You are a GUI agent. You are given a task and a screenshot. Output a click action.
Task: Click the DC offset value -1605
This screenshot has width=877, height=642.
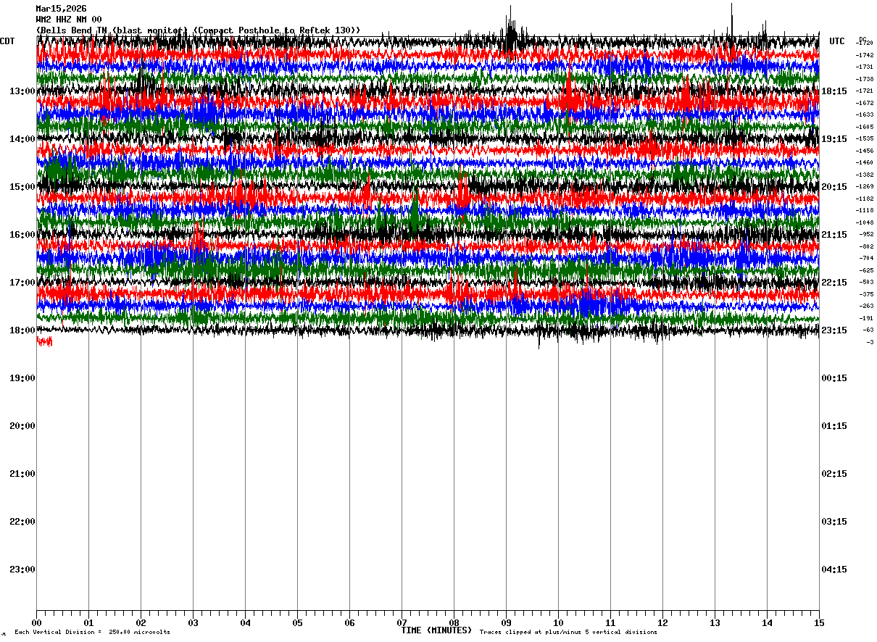pyautogui.click(x=864, y=127)
